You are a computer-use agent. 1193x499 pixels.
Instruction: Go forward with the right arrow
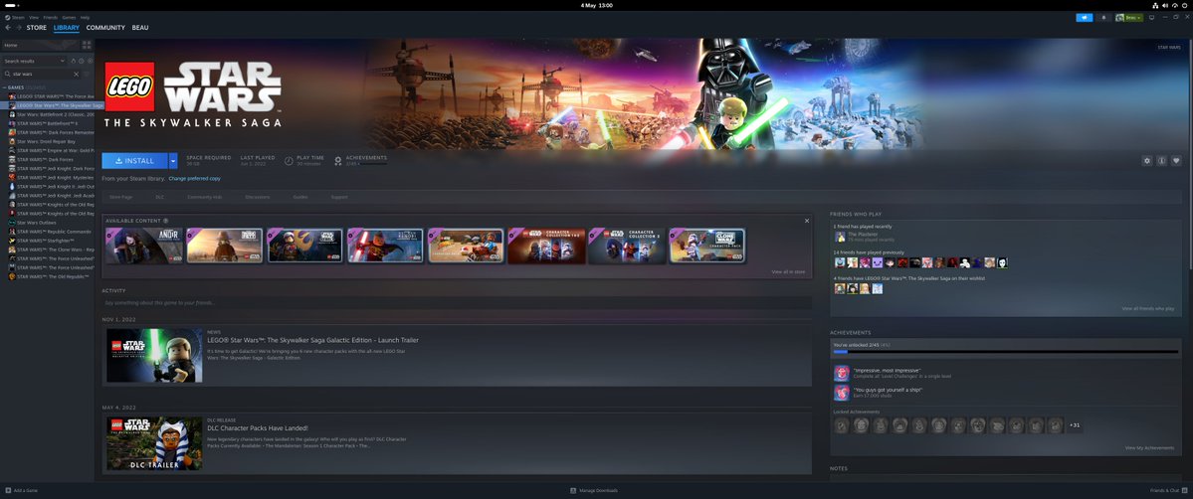[19, 28]
